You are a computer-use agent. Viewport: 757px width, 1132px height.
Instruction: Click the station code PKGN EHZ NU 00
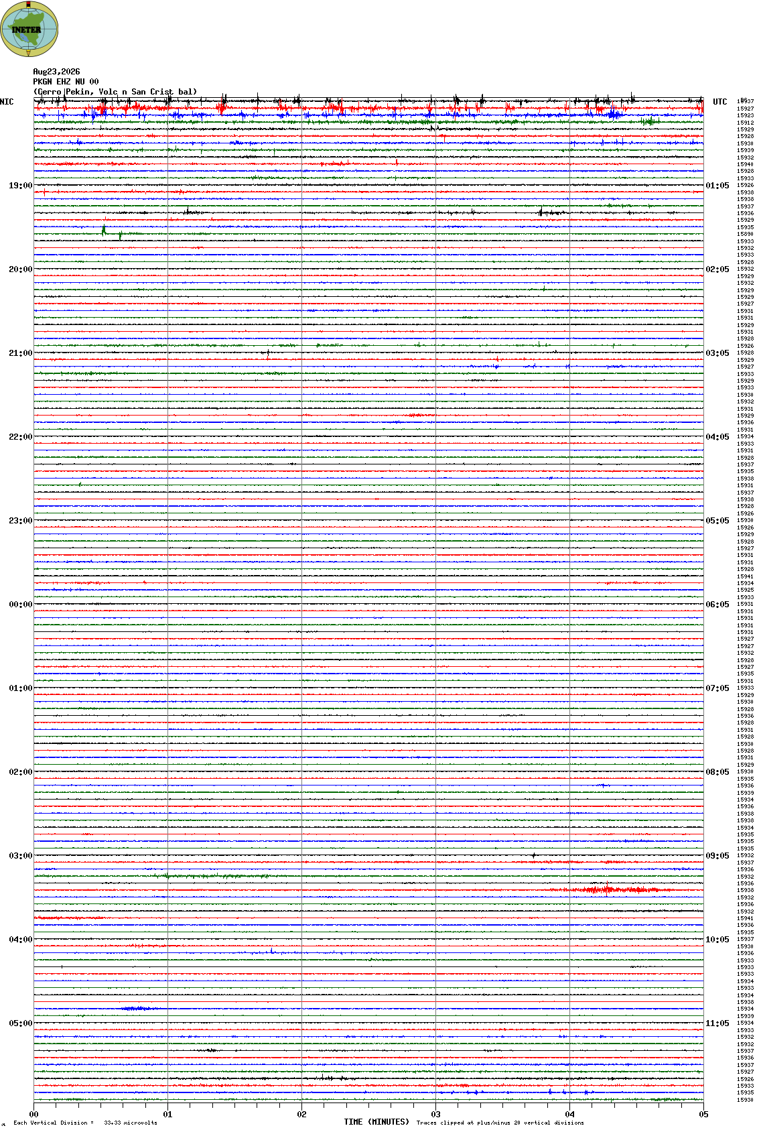66,82
